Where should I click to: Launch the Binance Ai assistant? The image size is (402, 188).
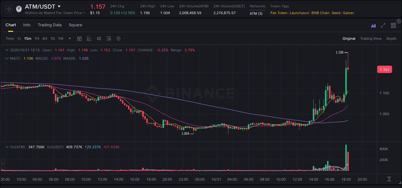(x=373, y=25)
